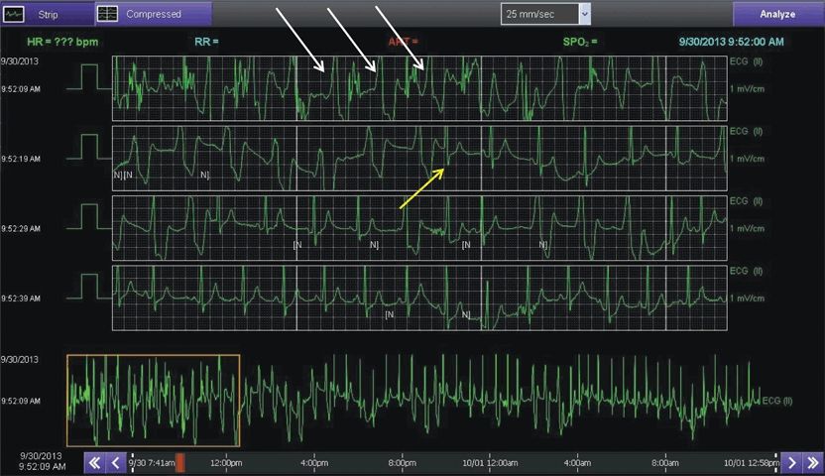
Task: Switch to the Compressed view tab
Action: (153, 15)
